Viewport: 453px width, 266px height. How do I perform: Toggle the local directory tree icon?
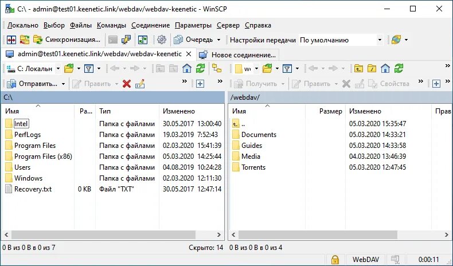point(217,68)
